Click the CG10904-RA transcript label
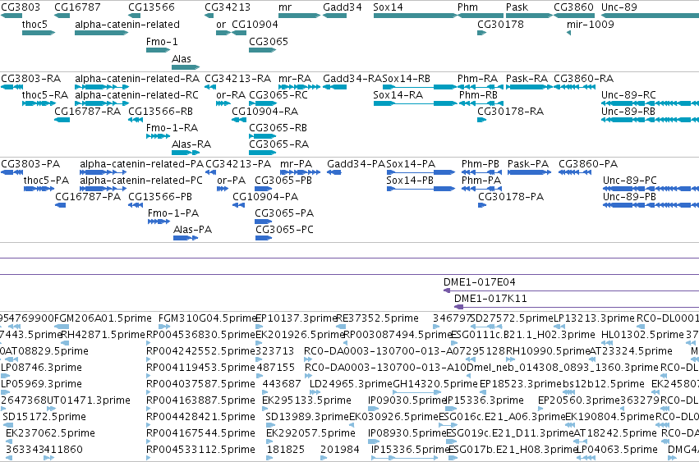The image size is (699, 462). coord(265,112)
